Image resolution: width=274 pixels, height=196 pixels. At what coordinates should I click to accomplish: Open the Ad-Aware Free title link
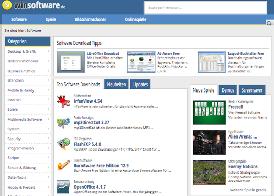(168, 53)
